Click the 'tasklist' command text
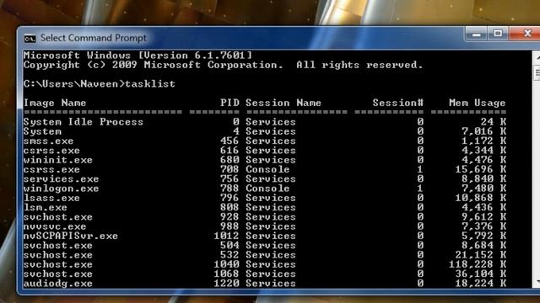Viewport: 540px width, 303px height. [150, 84]
